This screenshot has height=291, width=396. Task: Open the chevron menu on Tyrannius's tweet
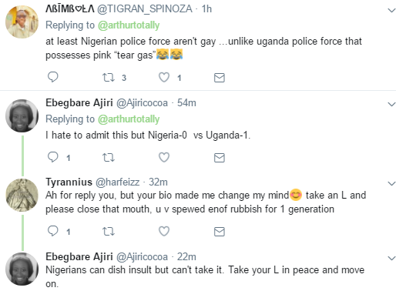391,183
